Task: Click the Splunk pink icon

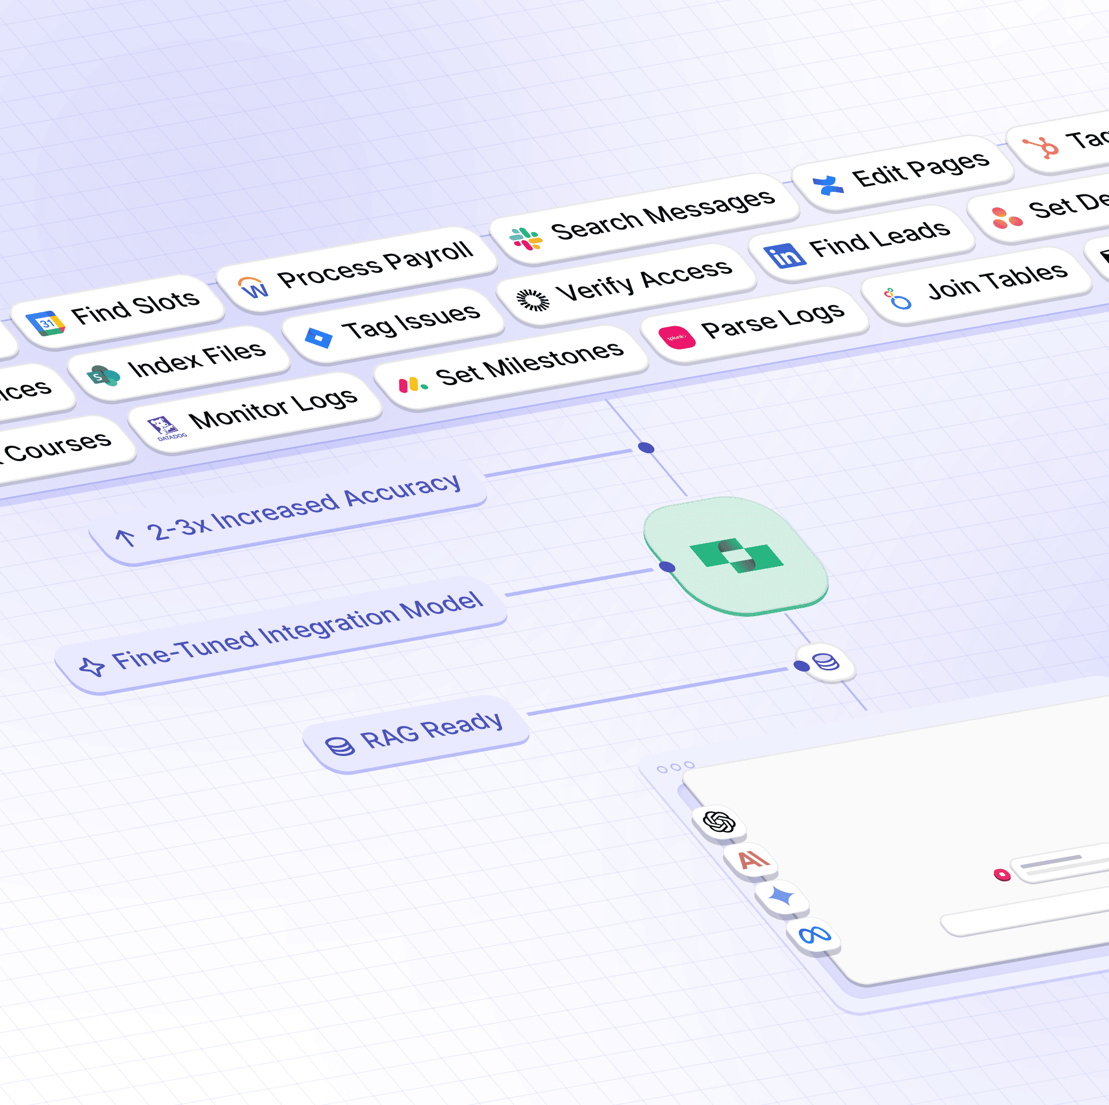Action: [677, 337]
